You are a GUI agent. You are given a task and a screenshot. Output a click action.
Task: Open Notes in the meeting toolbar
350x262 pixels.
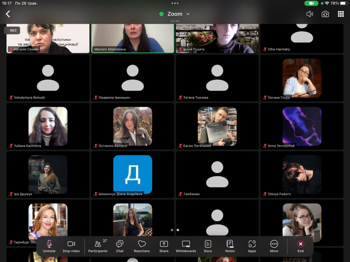[x=230, y=246]
